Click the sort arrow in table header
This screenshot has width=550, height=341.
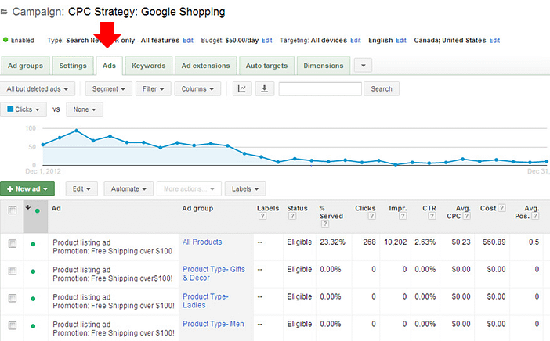[28, 207]
